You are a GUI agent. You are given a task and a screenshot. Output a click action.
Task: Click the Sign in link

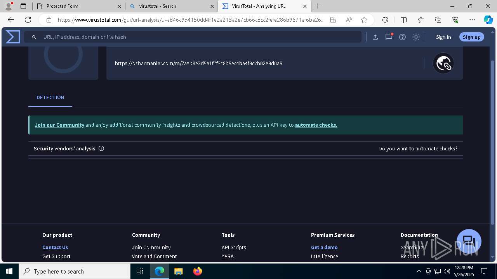pyautogui.click(x=443, y=37)
